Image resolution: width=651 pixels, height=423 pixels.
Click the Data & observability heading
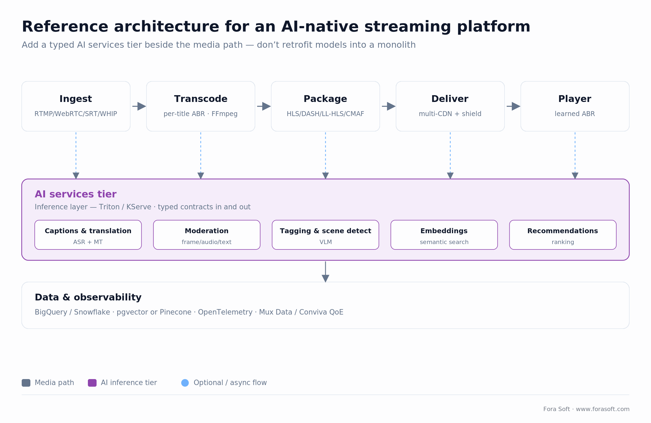click(x=88, y=297)
